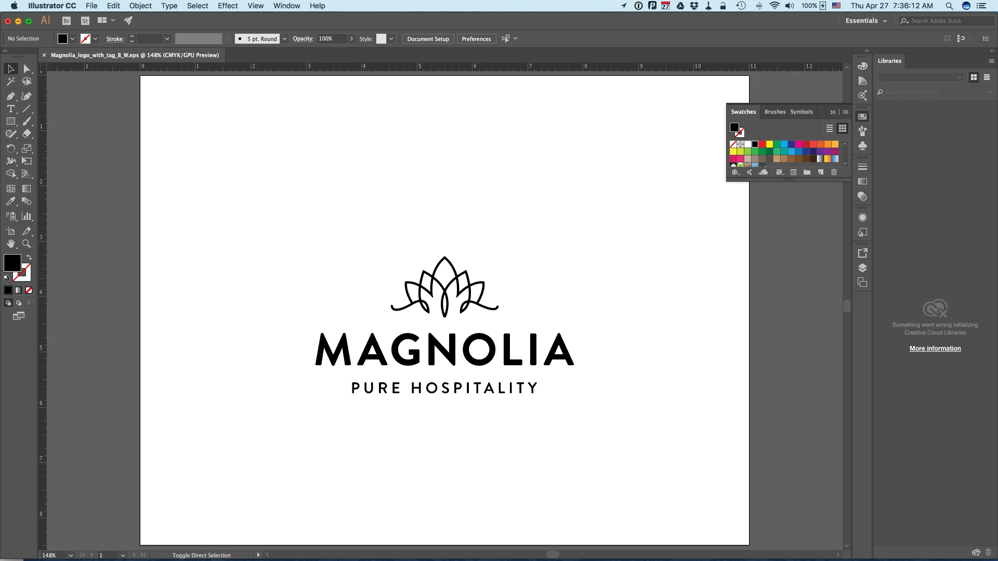Select the Type tool
Image resolution: width=998 pixels, height=561 pixels.
coord(10,109)
